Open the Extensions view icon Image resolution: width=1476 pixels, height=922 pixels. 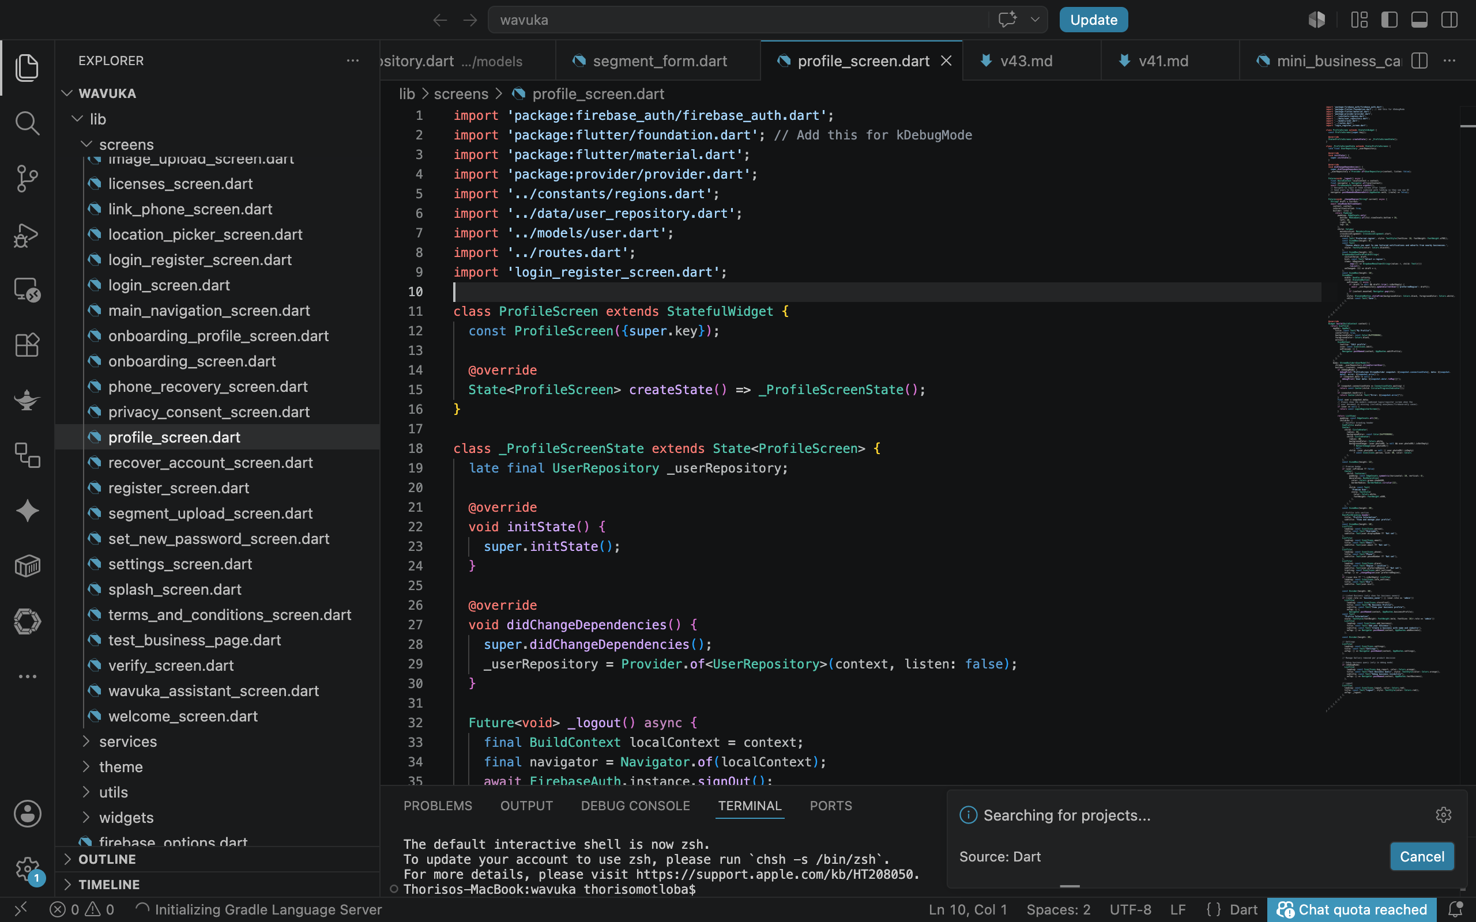tap(27, 345)
